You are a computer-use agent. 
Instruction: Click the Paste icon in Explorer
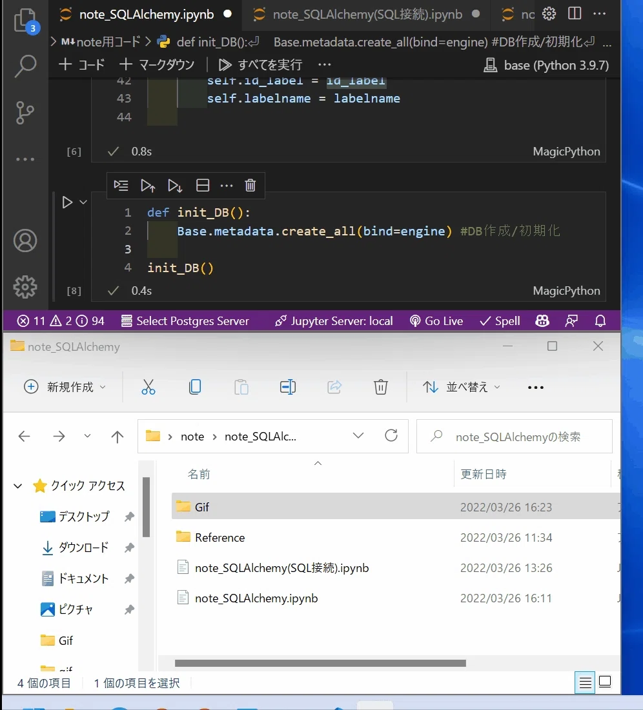241,387
